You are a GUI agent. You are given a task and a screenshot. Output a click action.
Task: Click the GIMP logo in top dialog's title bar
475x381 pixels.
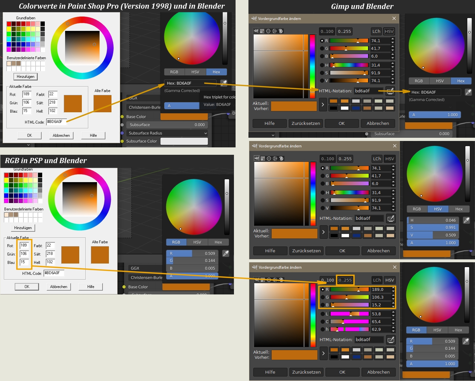coord(254,19)
